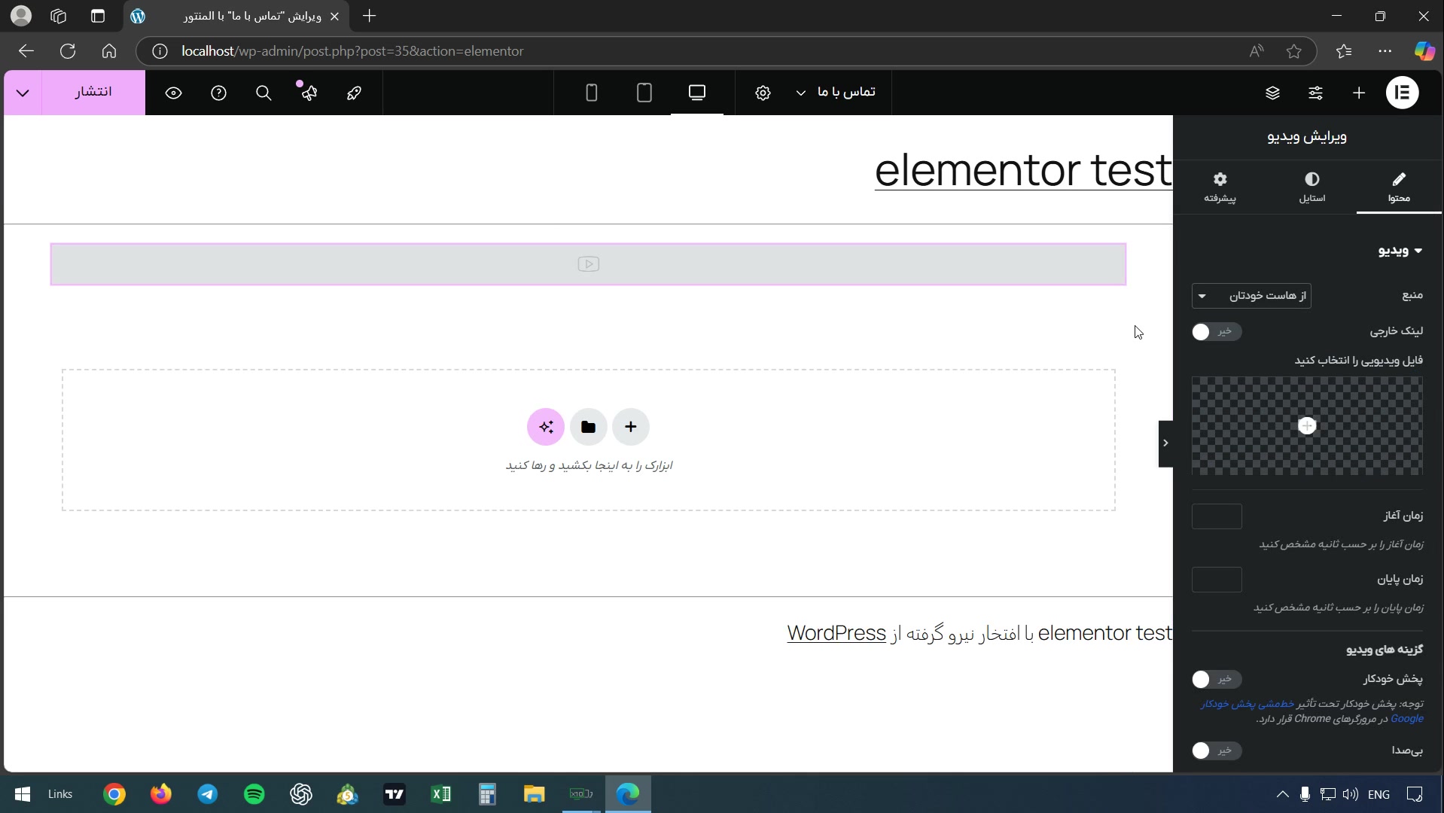Toggle the بی‌صدا mute switch
1444x813 pixels.
(x=1217, y=751)
